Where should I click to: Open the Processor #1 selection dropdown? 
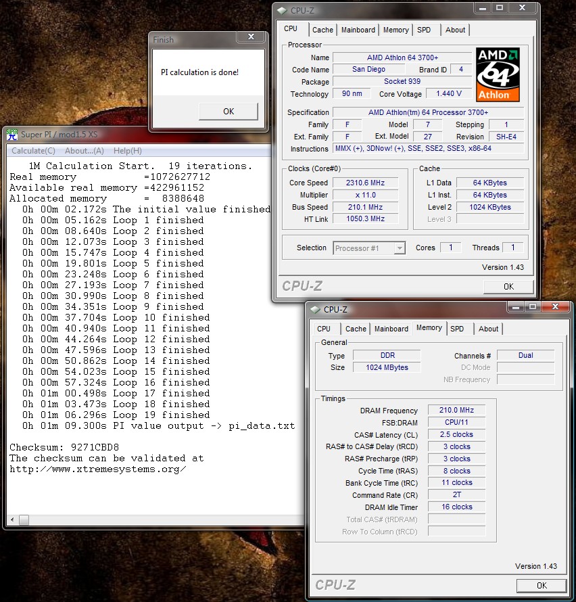pos(369,248)
